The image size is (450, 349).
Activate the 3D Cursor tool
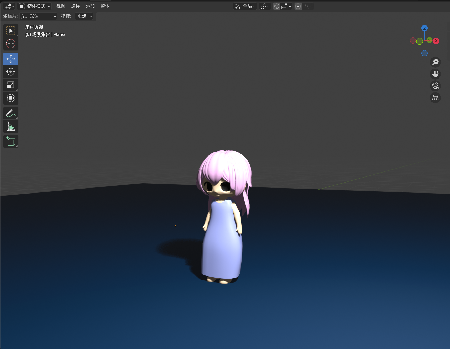coord(11,44)
